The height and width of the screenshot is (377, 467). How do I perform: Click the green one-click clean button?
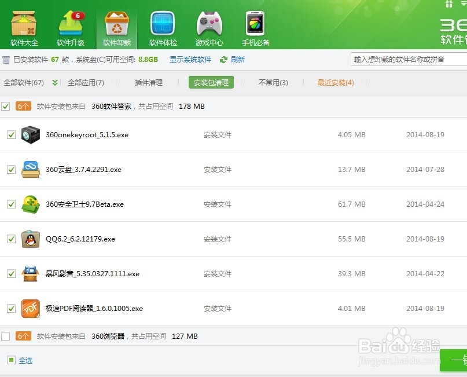tap(453, 360)
